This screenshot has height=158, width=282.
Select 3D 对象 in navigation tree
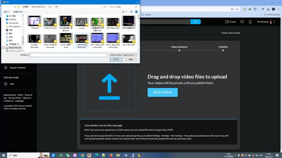[x=12, y=16]
